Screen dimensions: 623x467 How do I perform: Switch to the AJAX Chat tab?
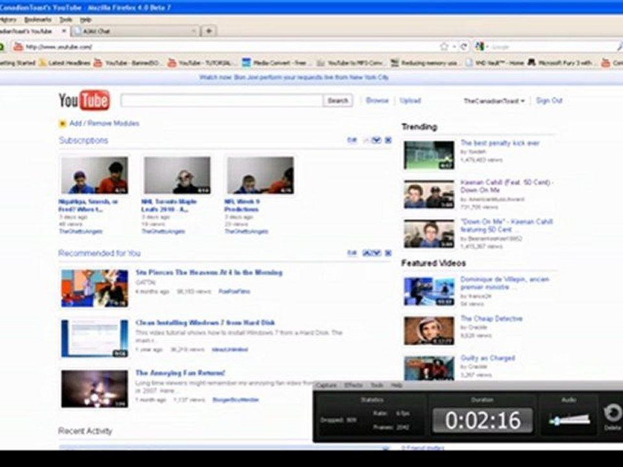[x=136, y=30]
